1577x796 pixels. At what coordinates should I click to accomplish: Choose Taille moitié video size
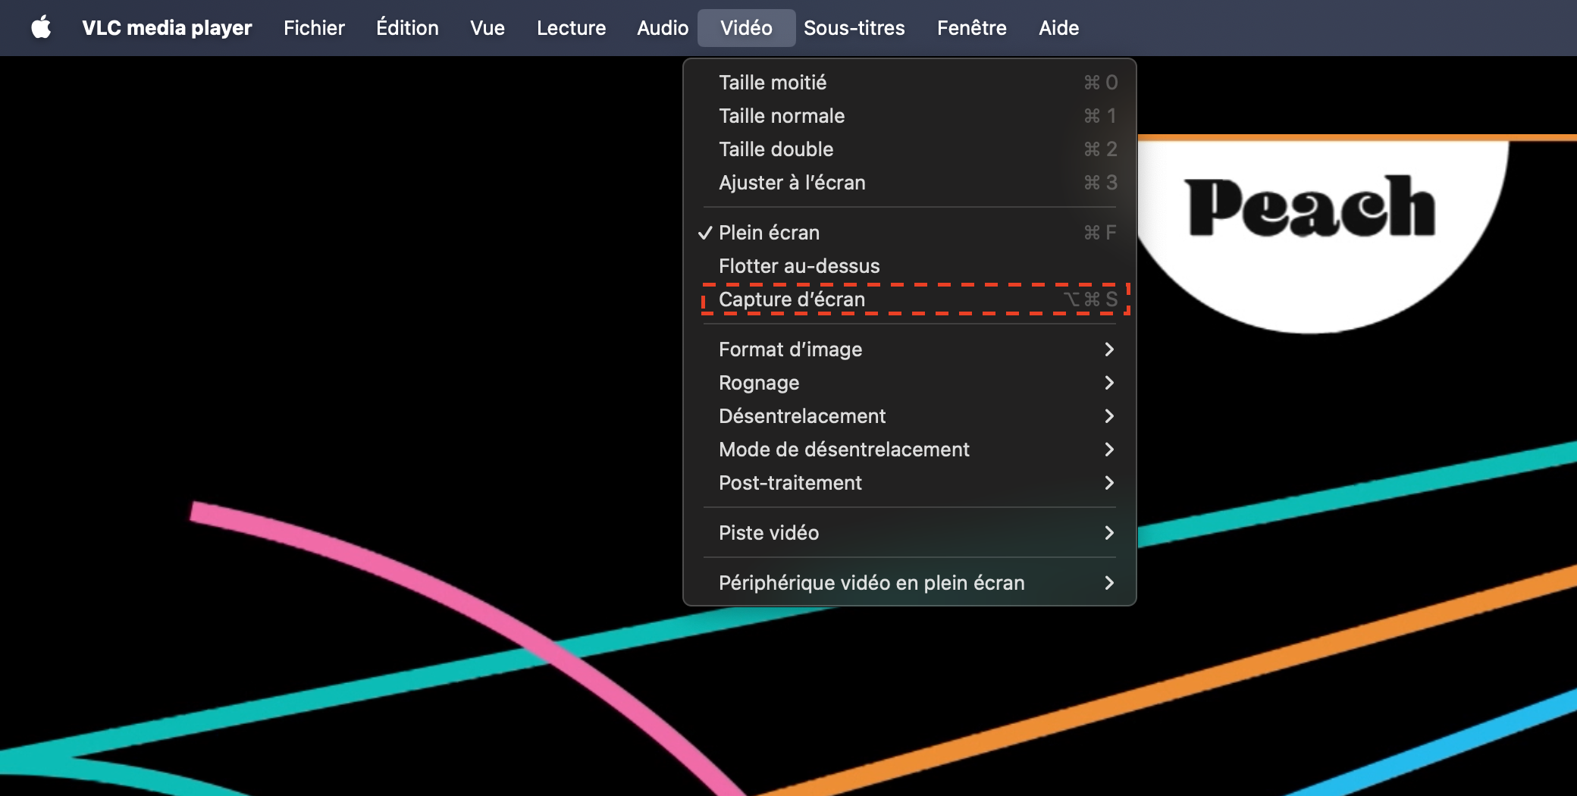[x=773, y=83]
